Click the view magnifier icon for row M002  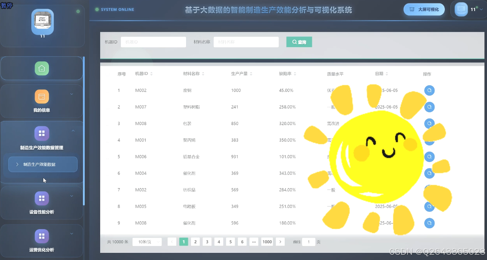(x=429, y=90)
